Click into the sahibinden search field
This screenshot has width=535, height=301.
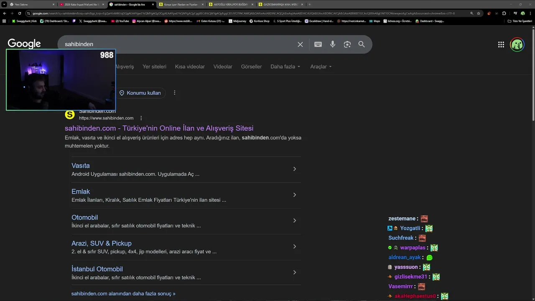tap(178, 44)
